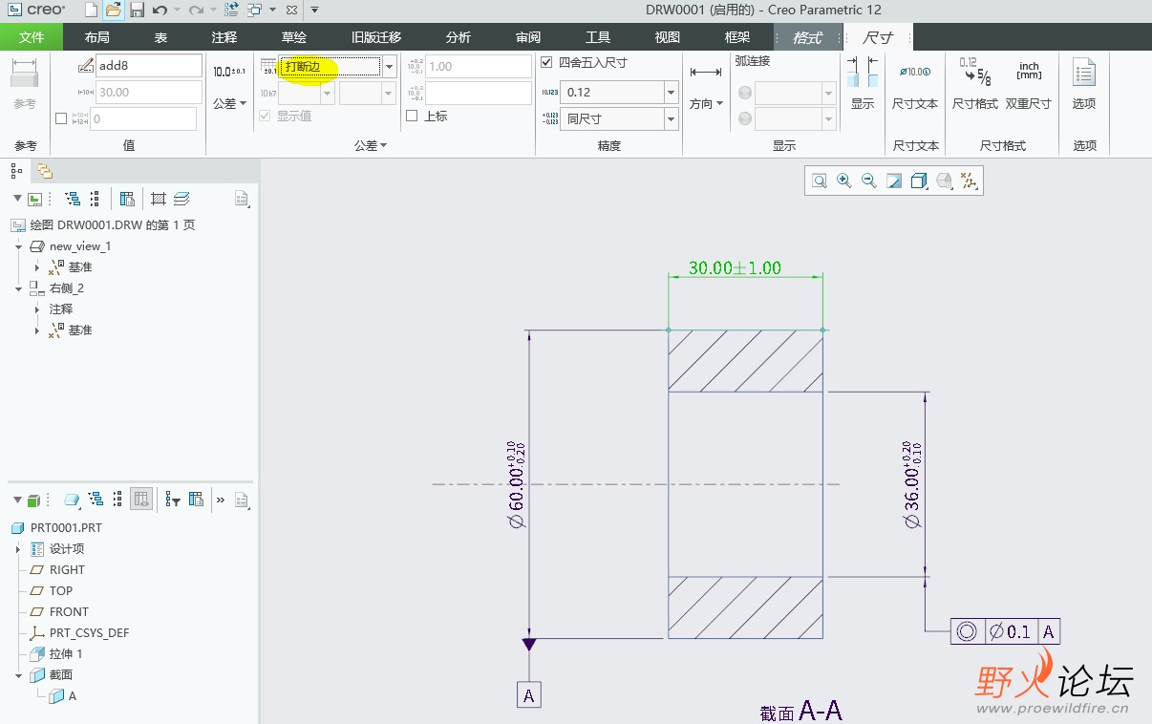Expand 基准 under 右侧_2
This screenshot has height=724, width=1152.
[x=37, y=330]
